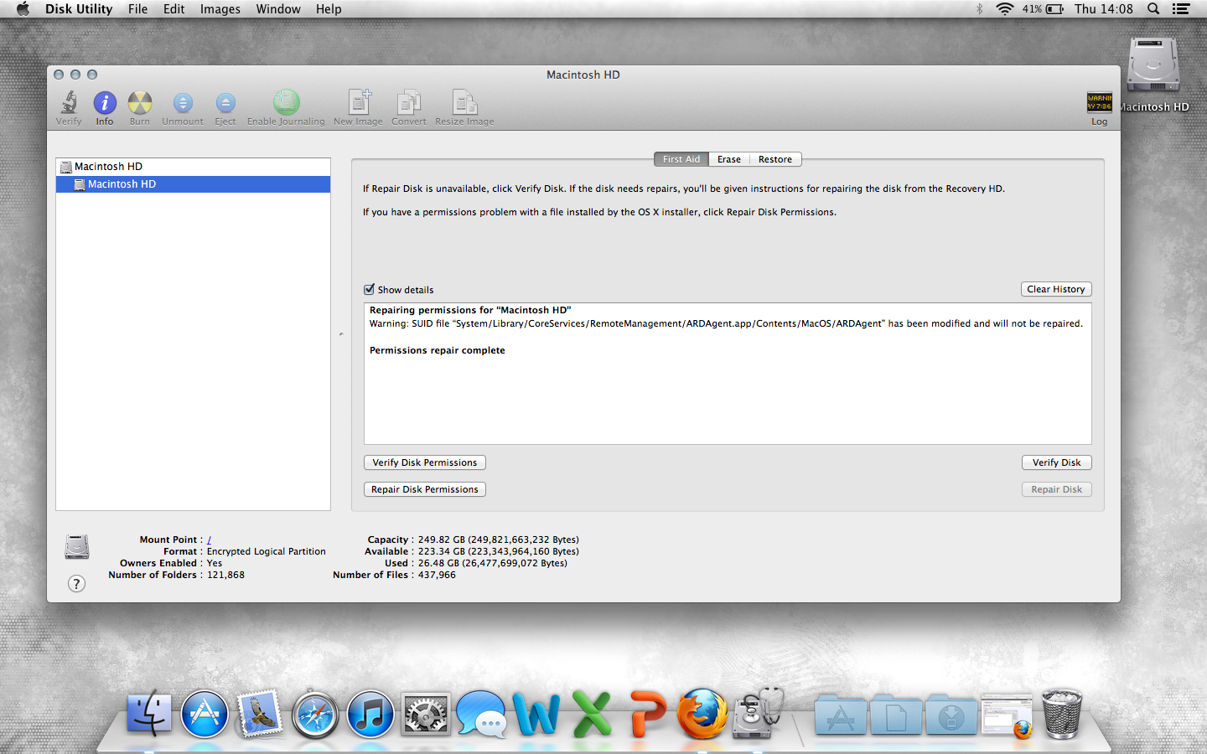Select top-level Macintosh HD disk in sidebar

pos(193,167)
